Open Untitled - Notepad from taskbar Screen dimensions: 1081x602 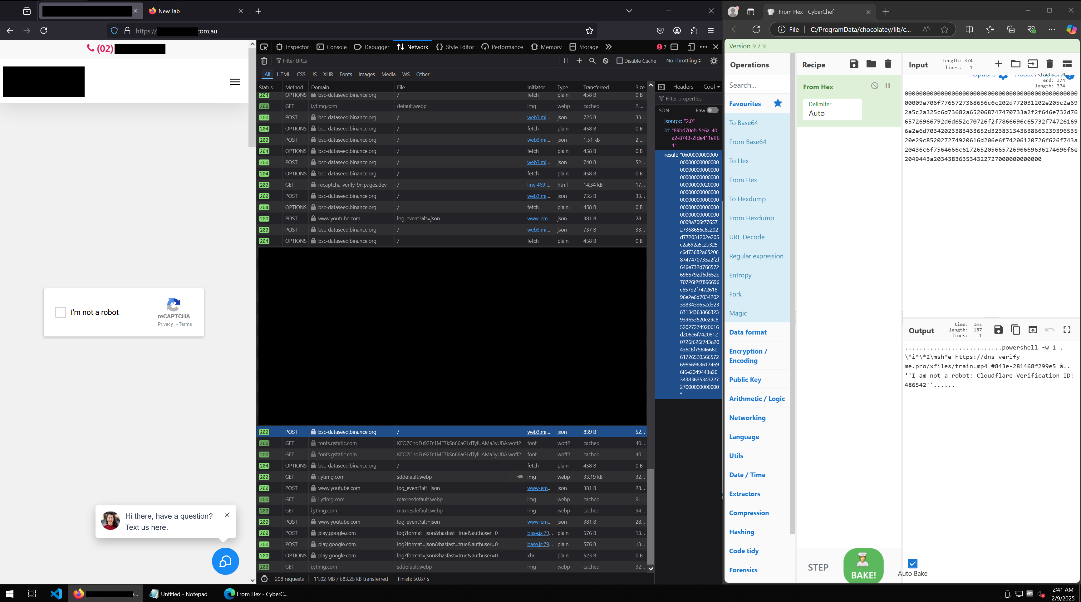click(179, 594)
